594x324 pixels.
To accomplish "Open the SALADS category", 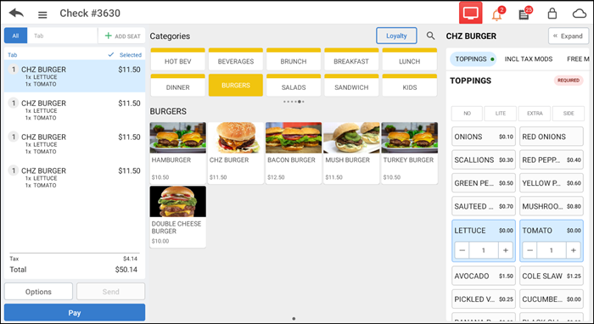I will coord(294,85).
